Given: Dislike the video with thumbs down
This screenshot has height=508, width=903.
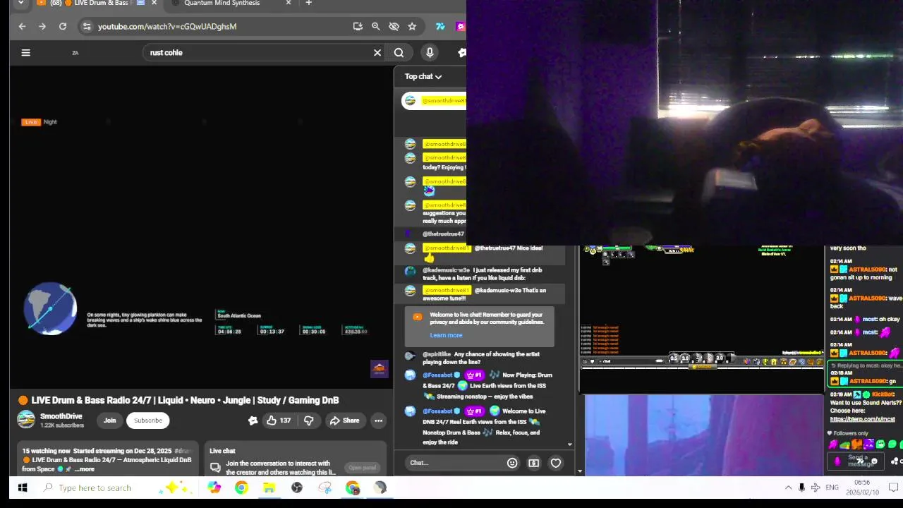Looking at the screenshot, I should click(x=309, y=421).
